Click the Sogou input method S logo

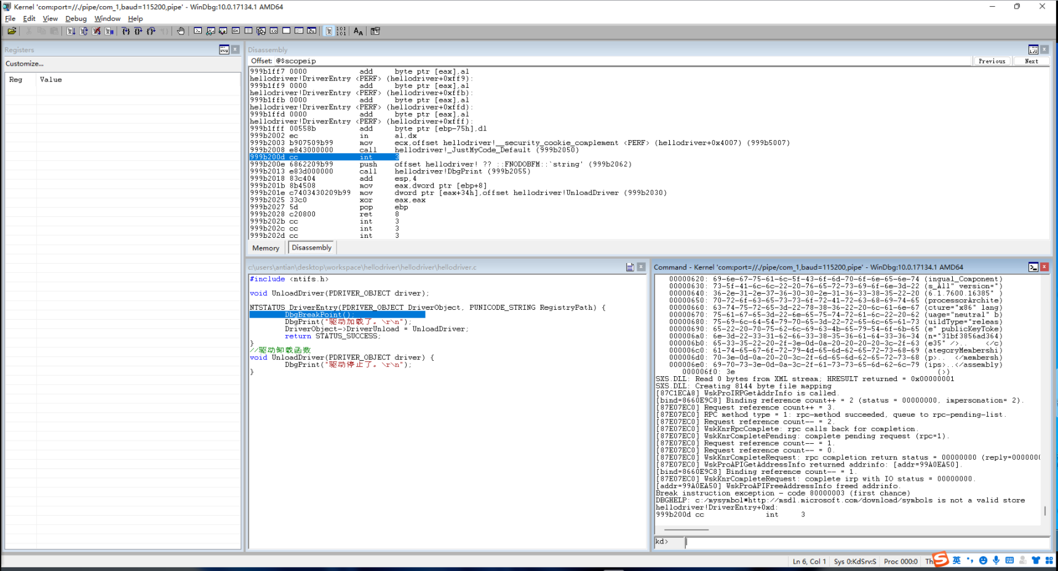(x=941, y=559)
